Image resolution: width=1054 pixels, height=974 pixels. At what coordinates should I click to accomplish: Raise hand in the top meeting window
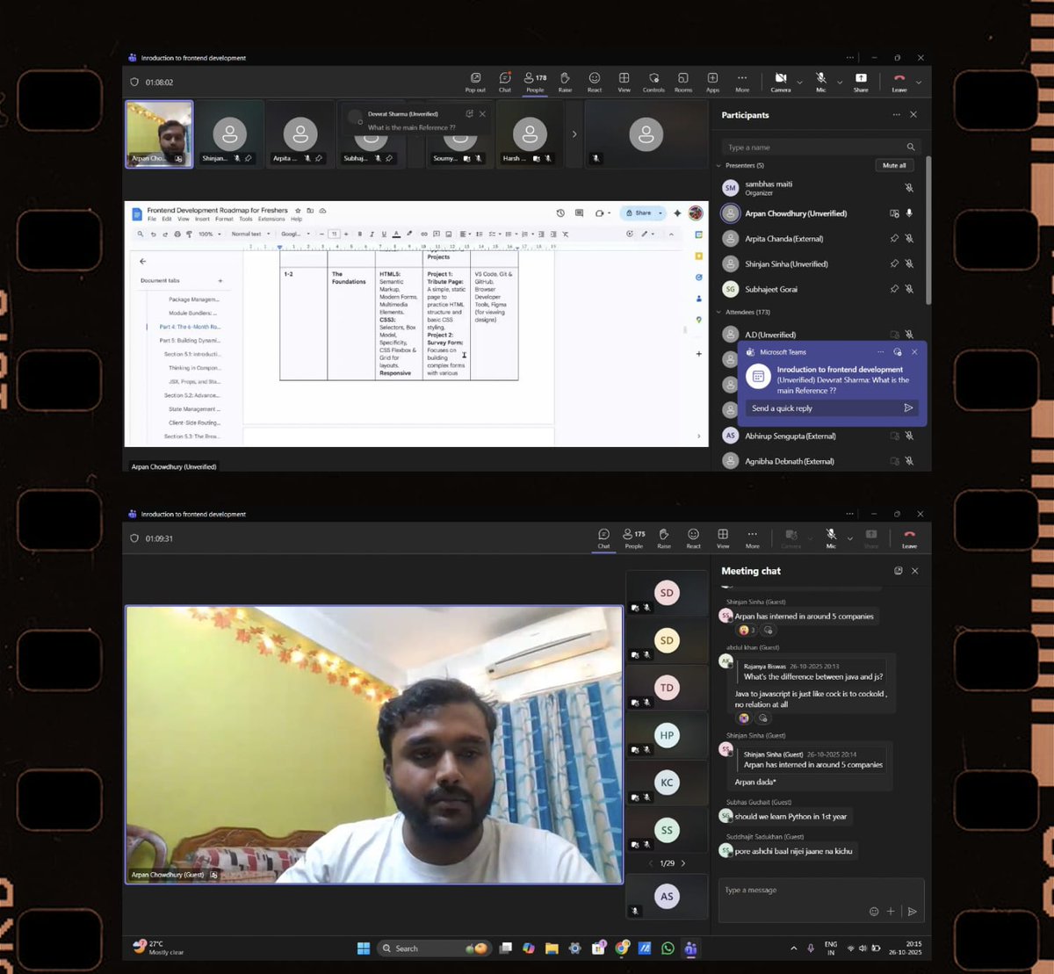click(565, 82)
